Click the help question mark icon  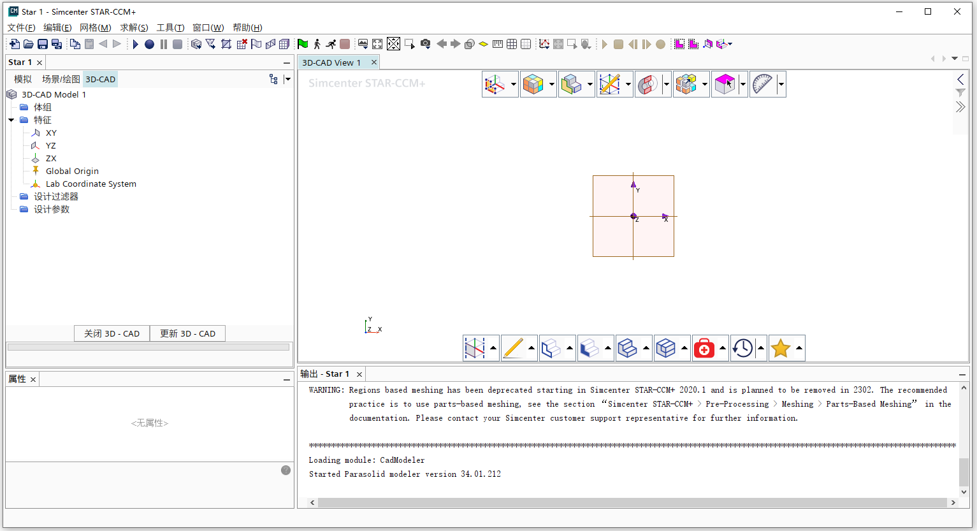286,470
